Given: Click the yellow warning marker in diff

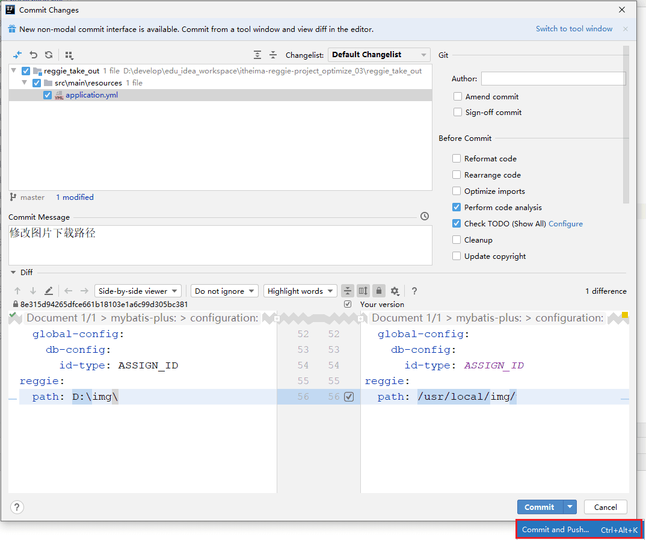Looking at the screenshot, I should tap(624, 315).
